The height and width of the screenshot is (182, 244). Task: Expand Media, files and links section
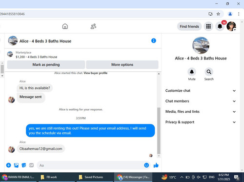pos(201,112)
